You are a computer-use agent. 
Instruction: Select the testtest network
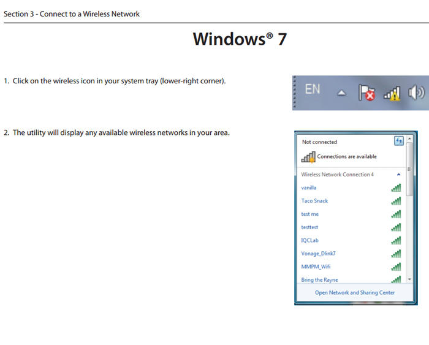click(x=351, y=227)
